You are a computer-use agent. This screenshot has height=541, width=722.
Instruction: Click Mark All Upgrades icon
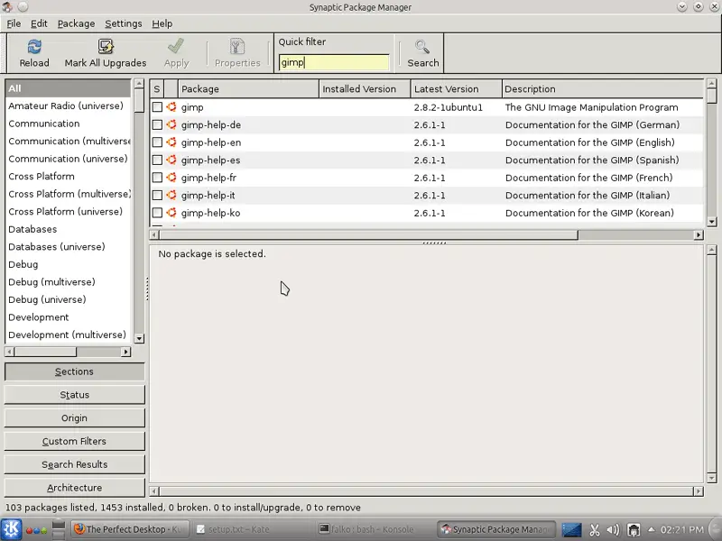tap(106, 47)
